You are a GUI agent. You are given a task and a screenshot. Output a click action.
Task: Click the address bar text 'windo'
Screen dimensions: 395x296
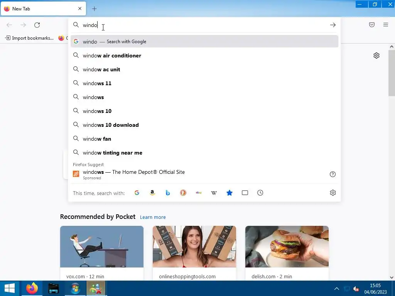(x=90, y=25)
